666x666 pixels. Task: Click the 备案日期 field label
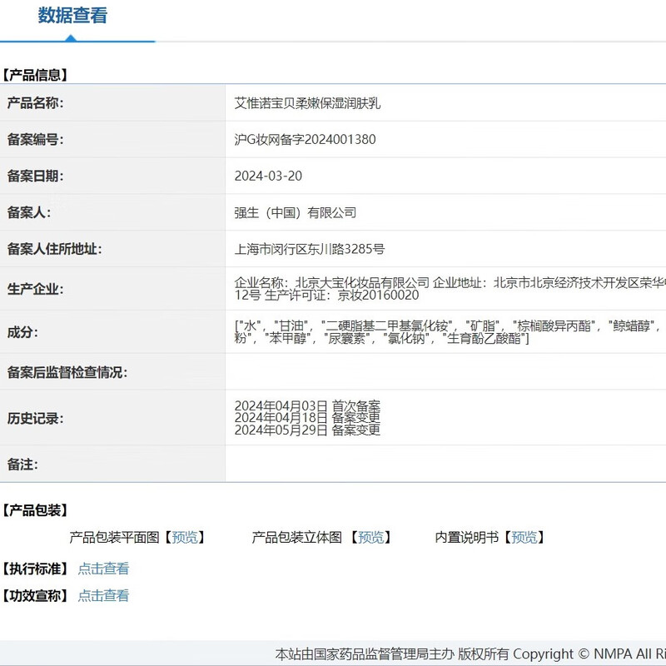point(35,176)
